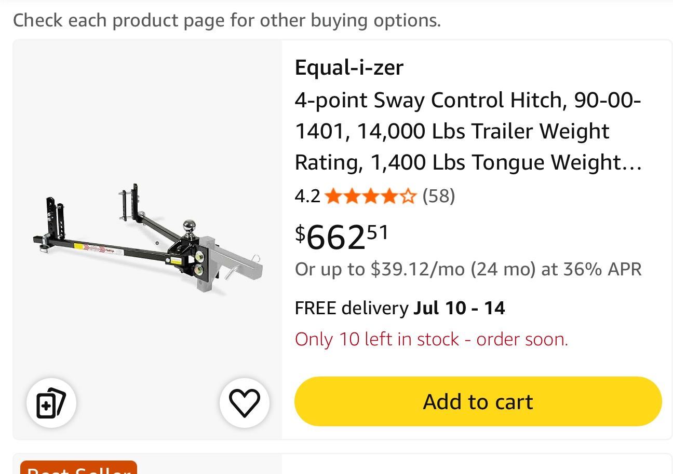Image resolution: width=673 pixels, height=474 pixels.
Task: Save hitch to wishlist with heart icon
Action: pos(245,403)
